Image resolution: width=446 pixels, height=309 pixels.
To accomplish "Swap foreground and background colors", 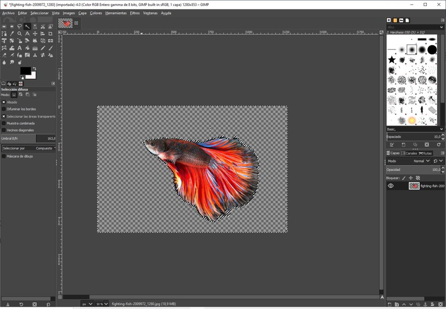I will tap(34, 69).
